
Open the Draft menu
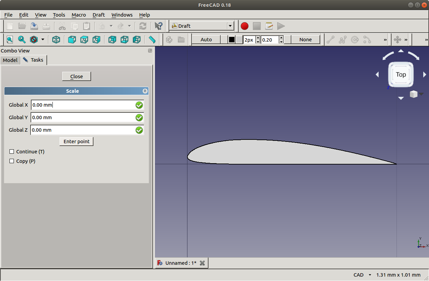tap(99, 15)
